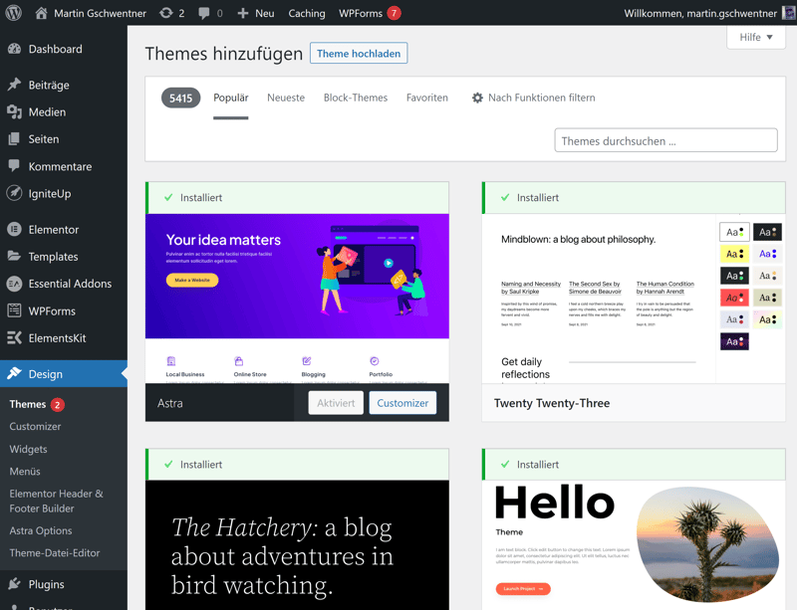
Task: Switch to the Block-Themes tab
Action: click(x=356, y=98)
